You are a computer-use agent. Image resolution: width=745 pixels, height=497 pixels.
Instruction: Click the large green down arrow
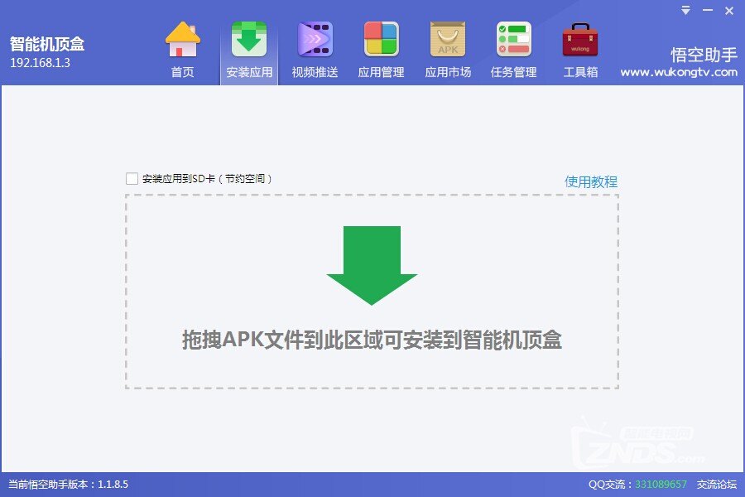click(x=372, y=265)
